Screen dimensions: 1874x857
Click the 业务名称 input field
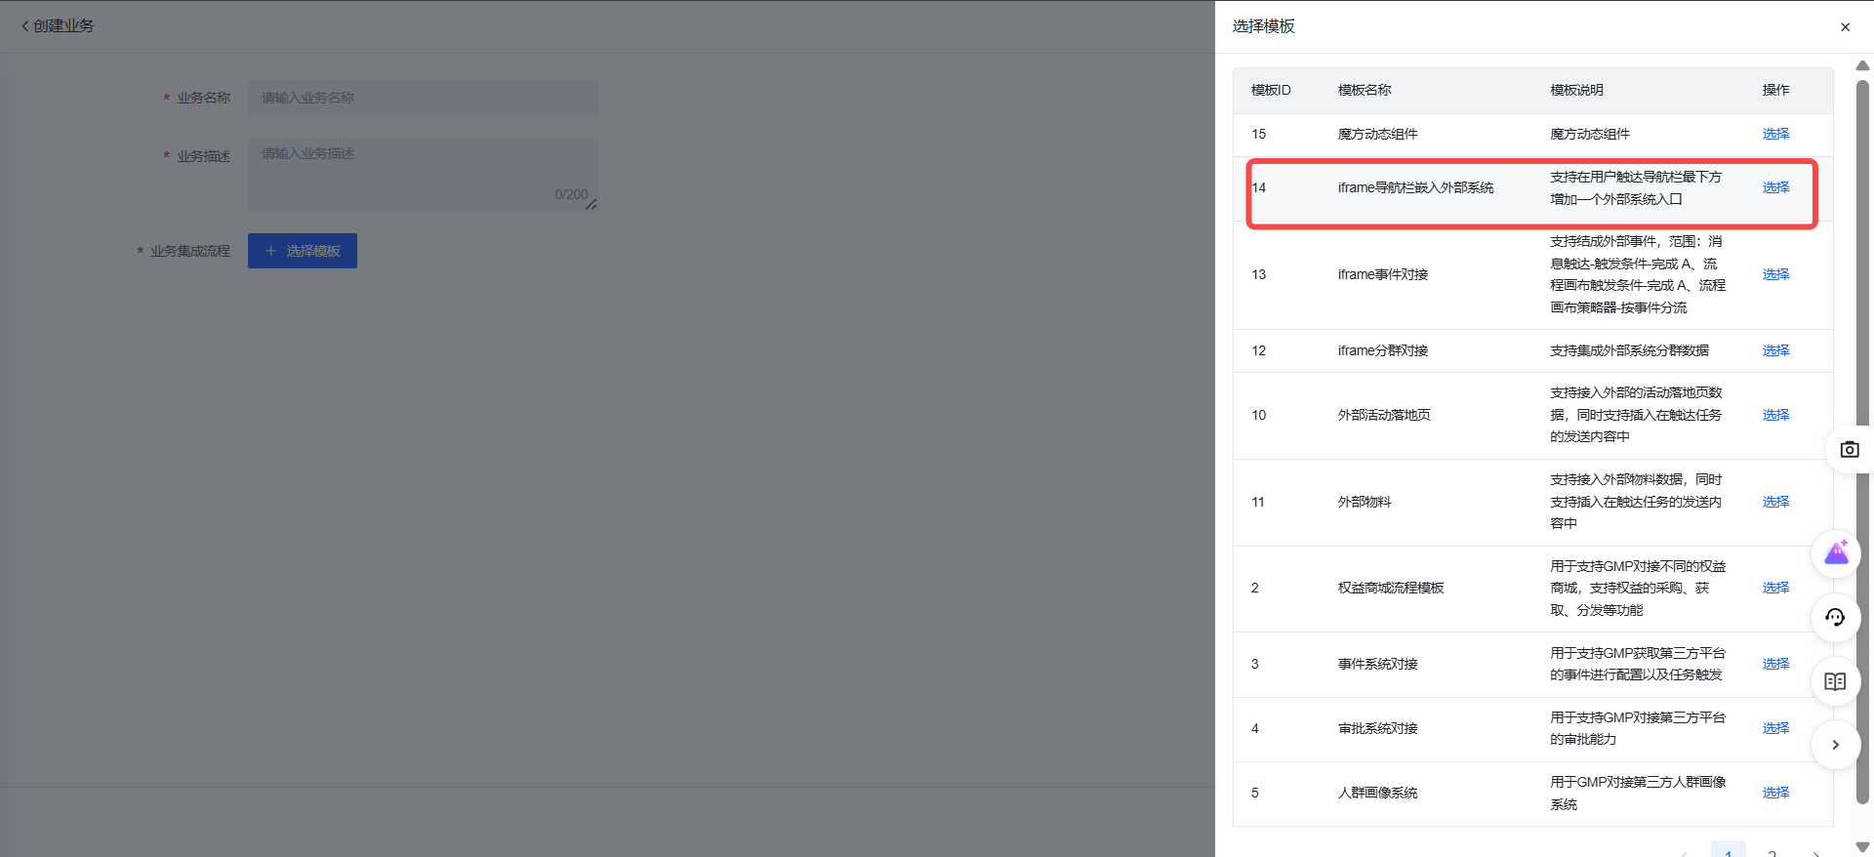pyautogui.click(x=424, y=98)
